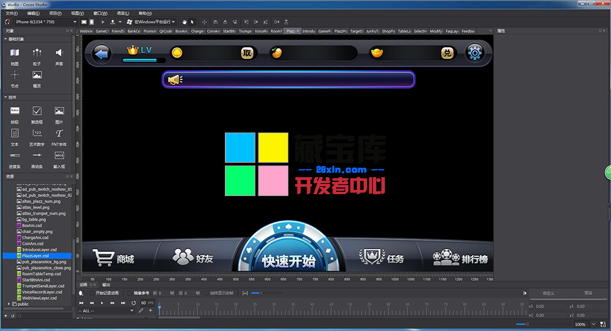
Task: Collapse the 基础对象 section
Action: click(5, 39)
